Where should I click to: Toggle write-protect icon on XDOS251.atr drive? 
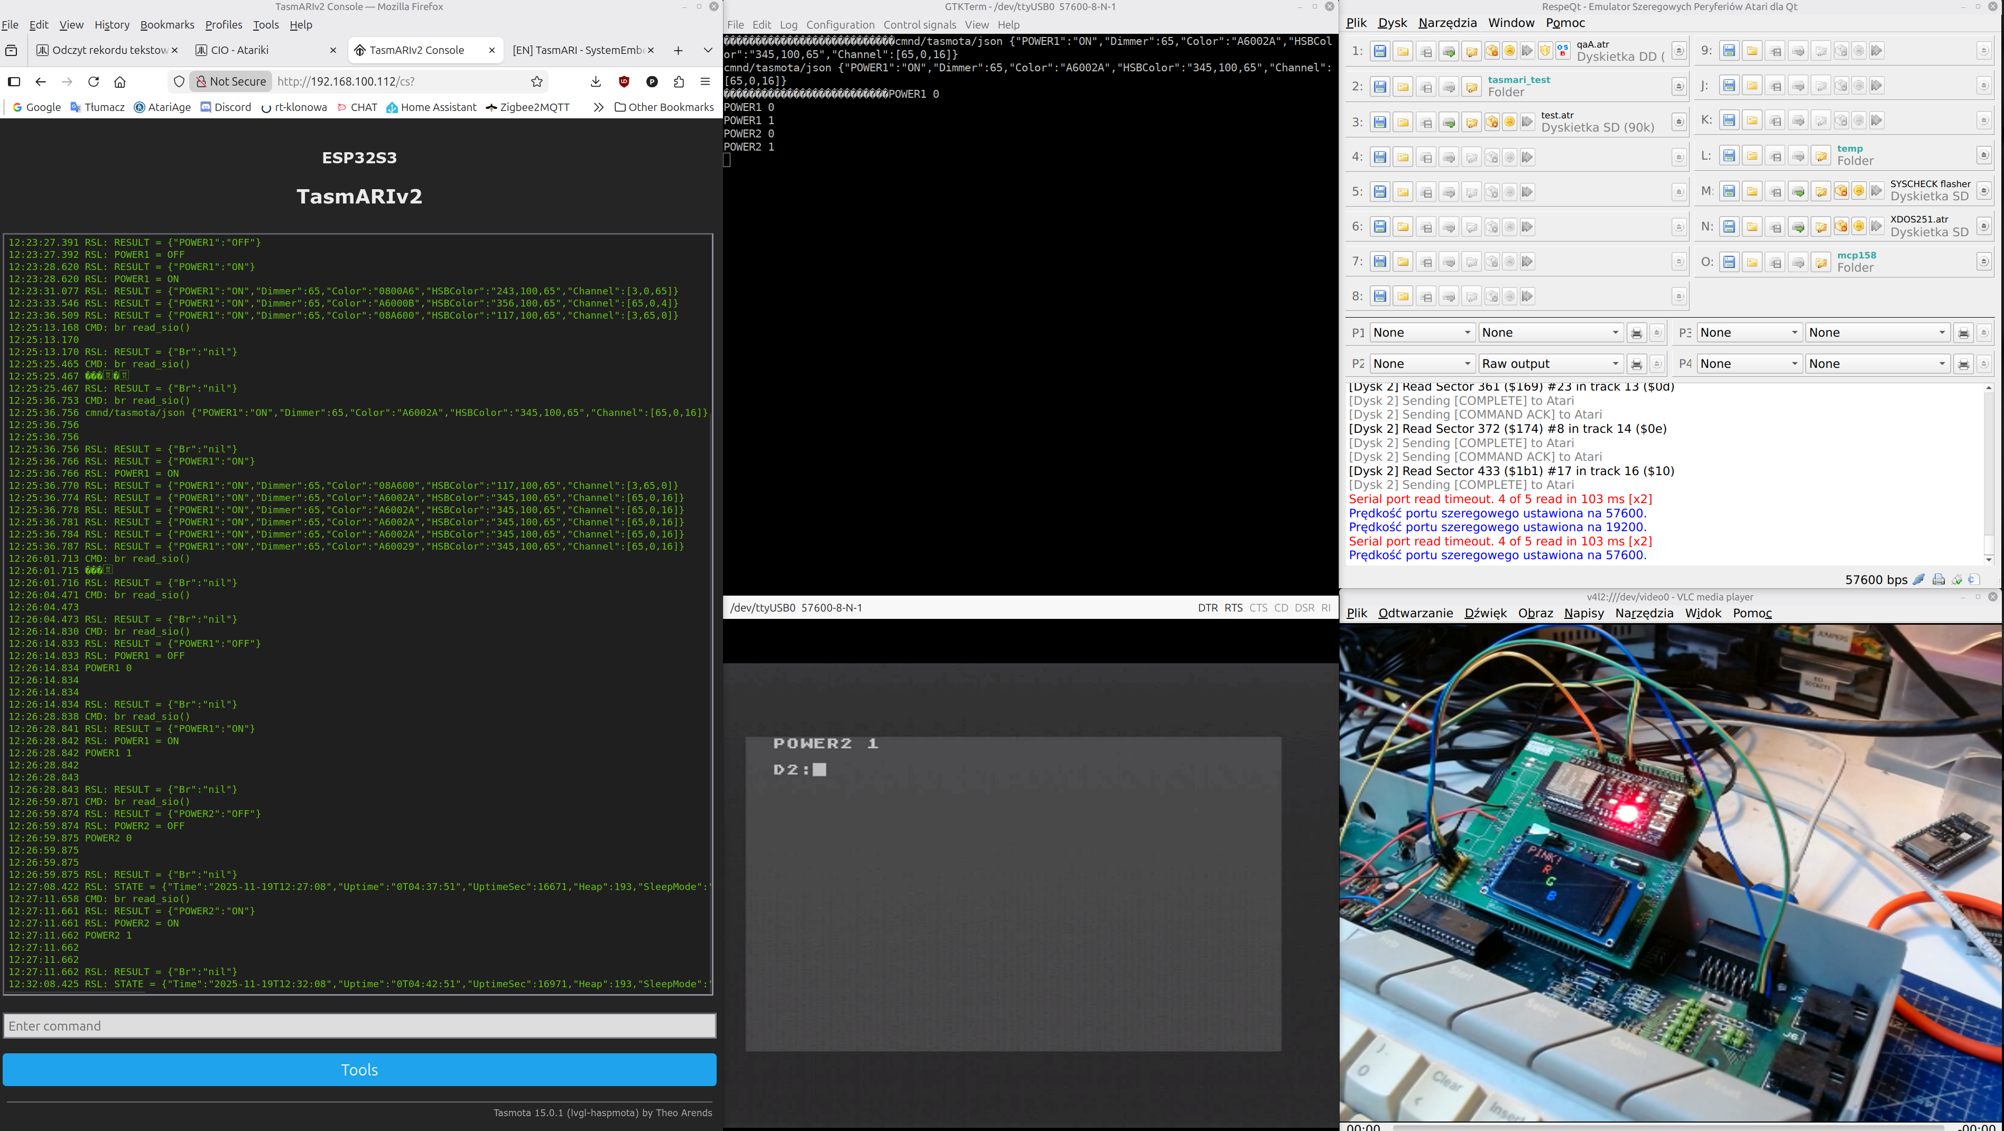pos(1841,227)
